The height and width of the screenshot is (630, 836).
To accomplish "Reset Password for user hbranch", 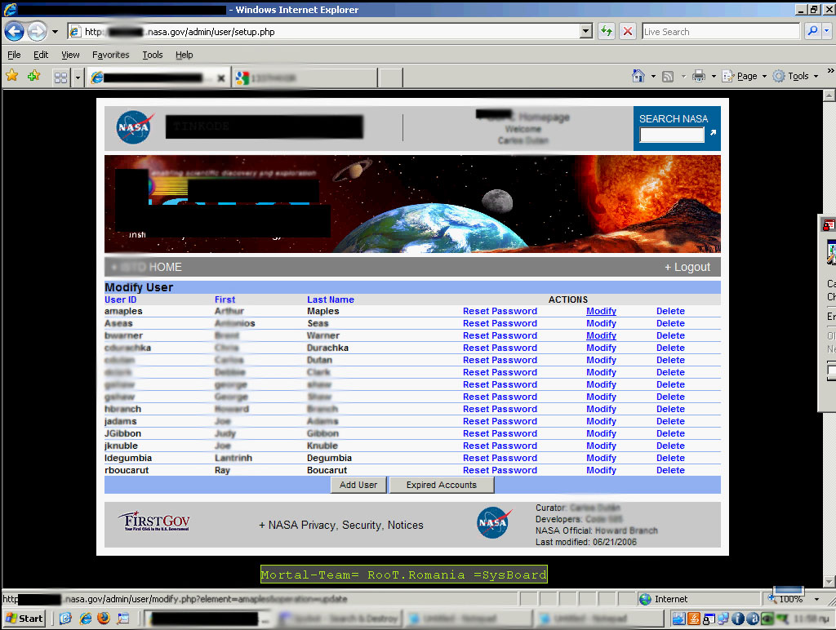I will pos(500,410).
